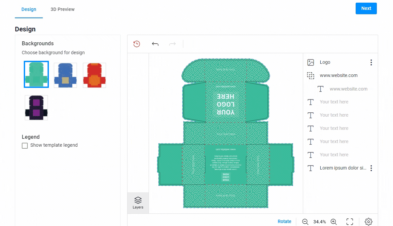Click the Show template legend label
This screenshot has height=226, width=393.
pyautogui.click(x=54, y=145)
